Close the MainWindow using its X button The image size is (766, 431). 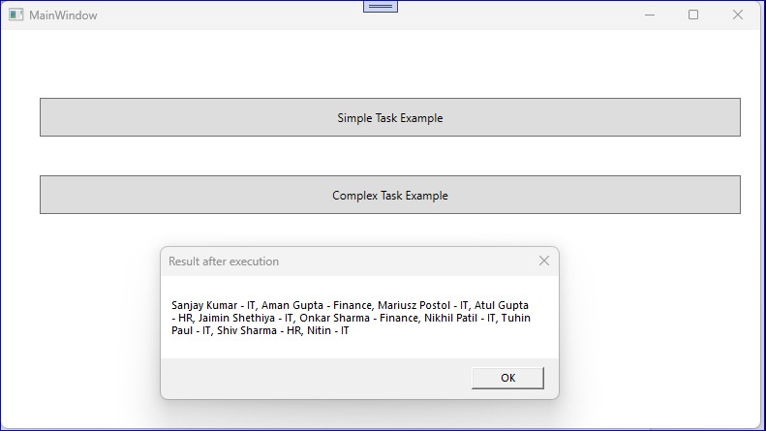(738, 15)
